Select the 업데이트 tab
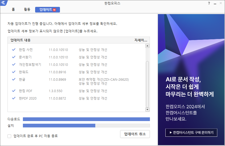 point(47,10)
